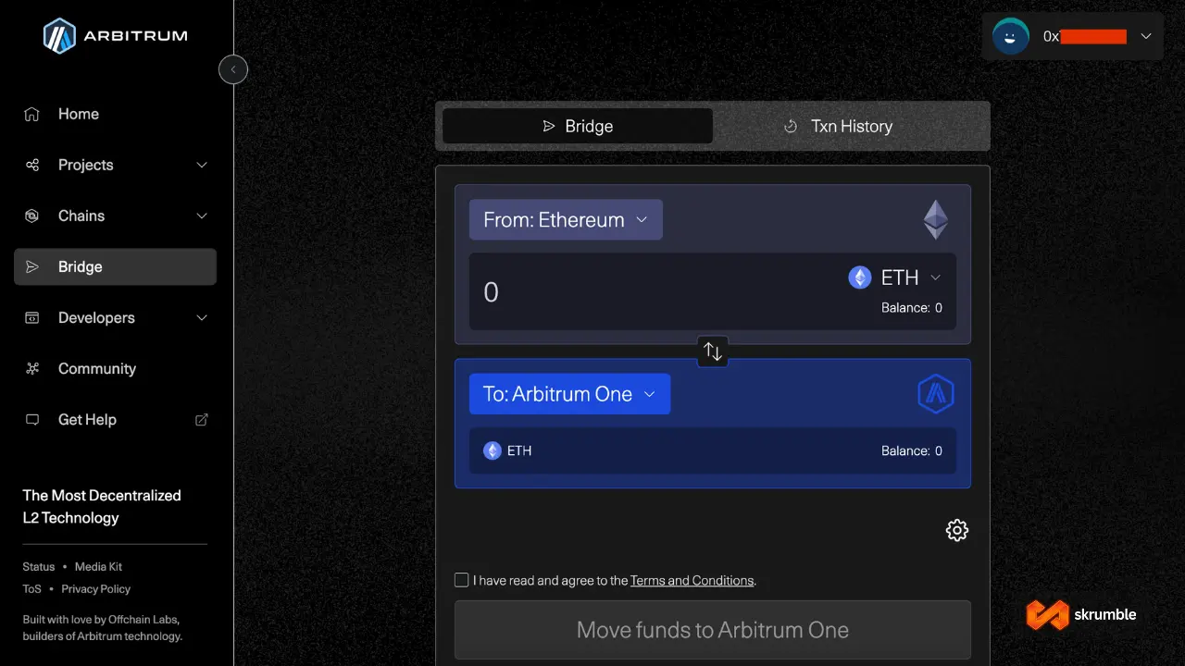Open the Media Kit footer link
1185x666 pixels.
tap(98, 566)
